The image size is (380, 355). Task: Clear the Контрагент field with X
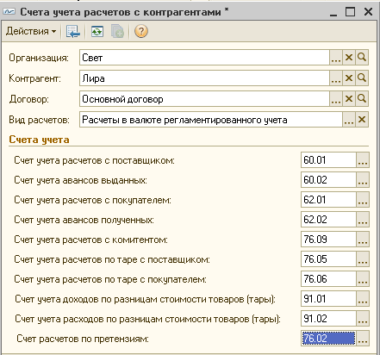click(349, 78)
